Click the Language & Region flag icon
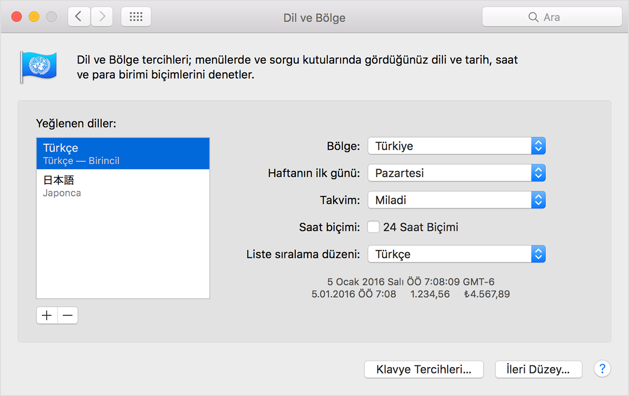 point(39,66)
